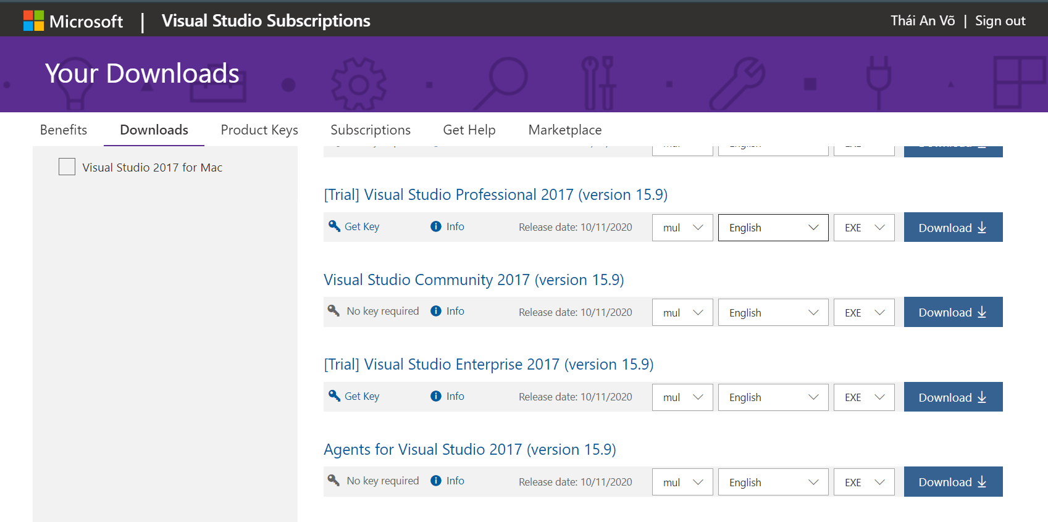Viewport: 1048px width, 522px height.
Task: Click key icon beside Enterprise 2017 Get Key
Action: coord(334,396)
